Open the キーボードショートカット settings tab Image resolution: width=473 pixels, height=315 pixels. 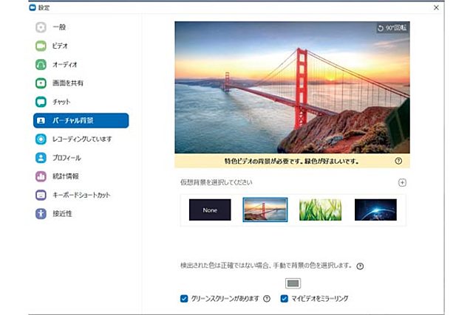pos(81,195)
